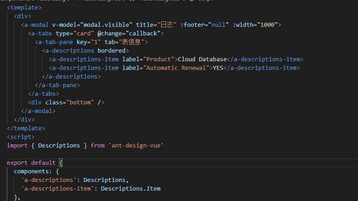Image resolution: width=358 pixels, height=201 pixels.
Task: Click the closing </a-tabs> tag
Action: click(x=44, y=93)
